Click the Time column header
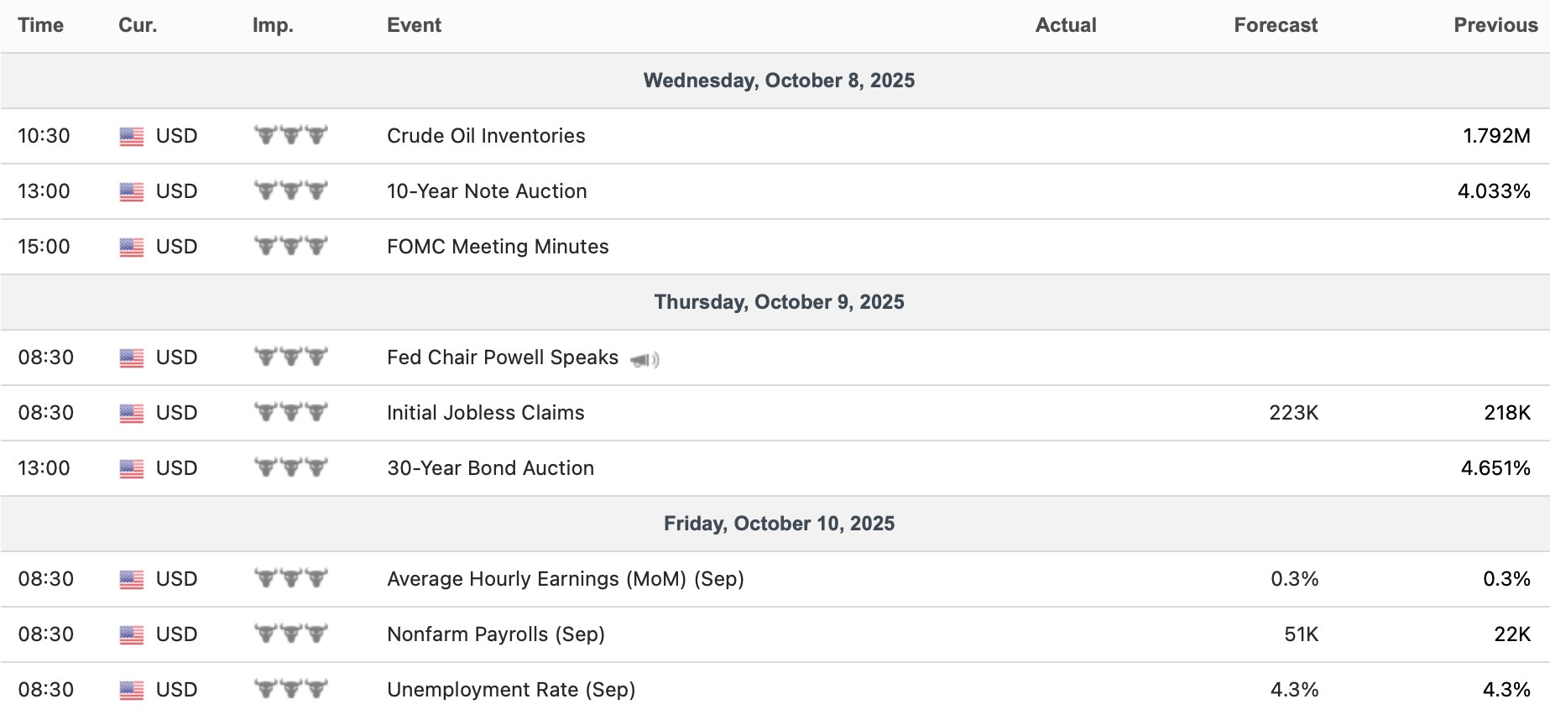The width and height of the screenshot is (1550, 720). point(40,25)
